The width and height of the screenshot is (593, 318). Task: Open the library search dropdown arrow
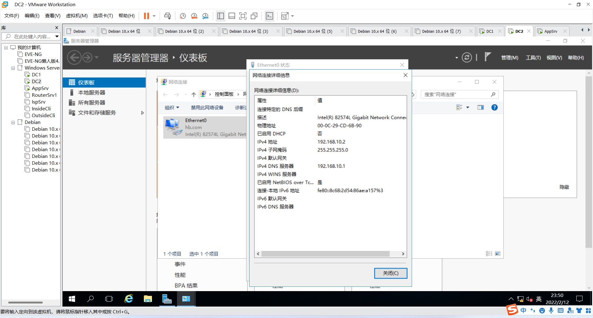tap(57, 36)
